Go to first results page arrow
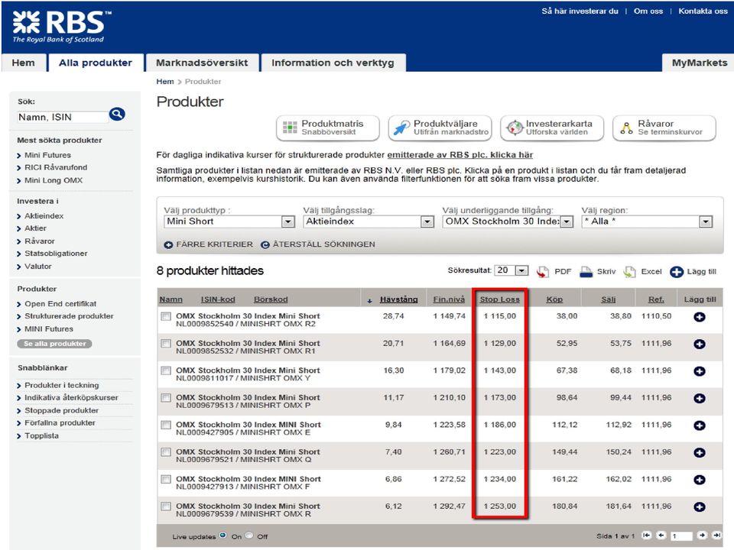 (647, 535)
